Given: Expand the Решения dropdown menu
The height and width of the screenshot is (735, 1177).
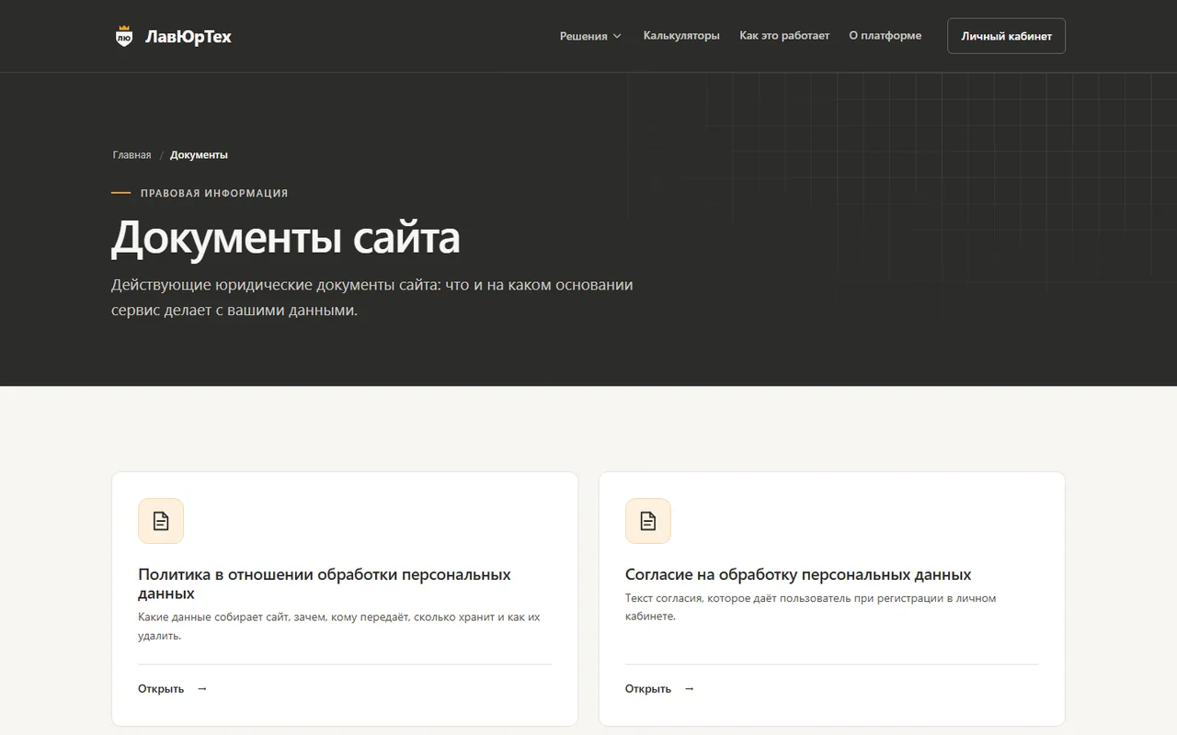Looking at the screenshot, I should (590, 36).
